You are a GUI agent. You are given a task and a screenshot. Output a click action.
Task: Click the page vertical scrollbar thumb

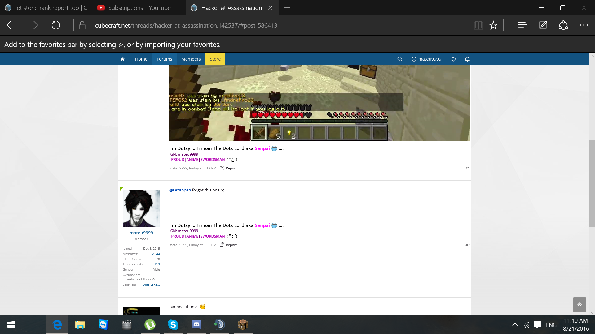pos(592,184)
